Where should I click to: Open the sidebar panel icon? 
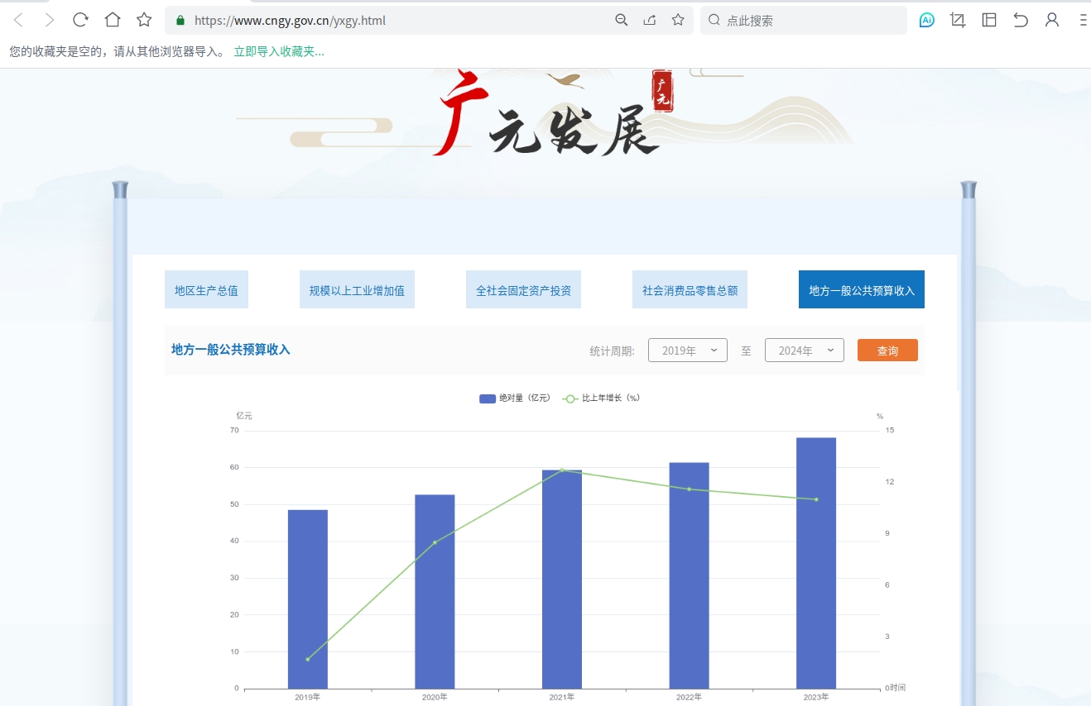coord(989,20)
